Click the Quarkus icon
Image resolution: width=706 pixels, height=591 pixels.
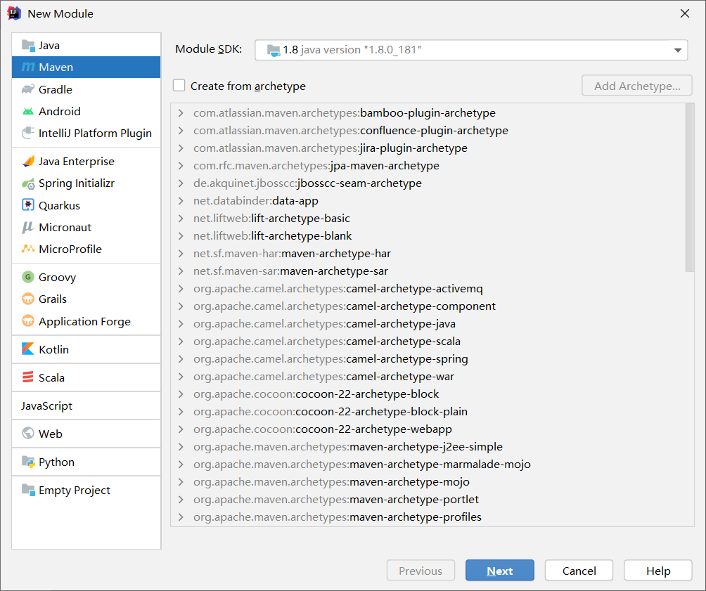tap(28, 205)
